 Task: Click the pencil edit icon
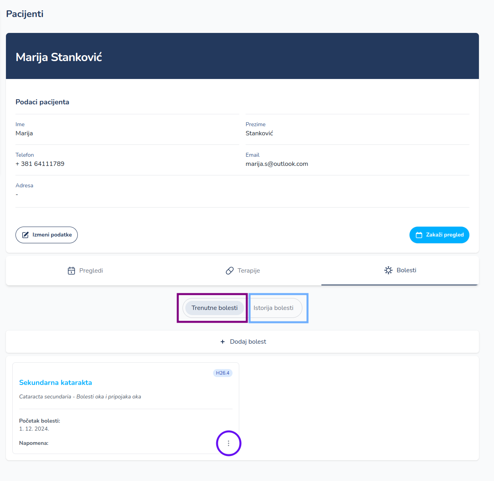(x=25, y=235)
